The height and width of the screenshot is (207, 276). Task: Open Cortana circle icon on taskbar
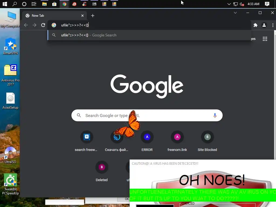pyautogui.click(x=24, y=4)
